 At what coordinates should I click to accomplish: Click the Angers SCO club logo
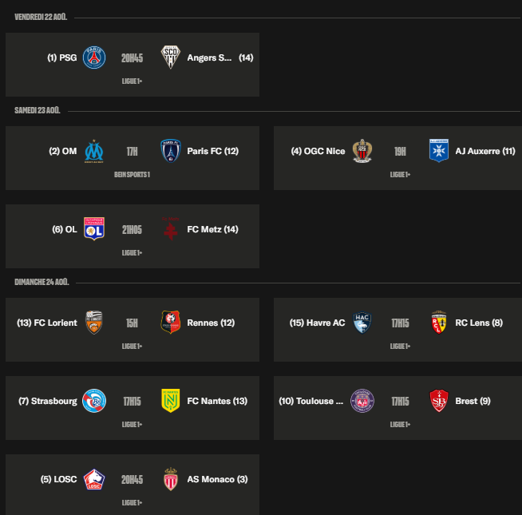[x=171, y=57]
